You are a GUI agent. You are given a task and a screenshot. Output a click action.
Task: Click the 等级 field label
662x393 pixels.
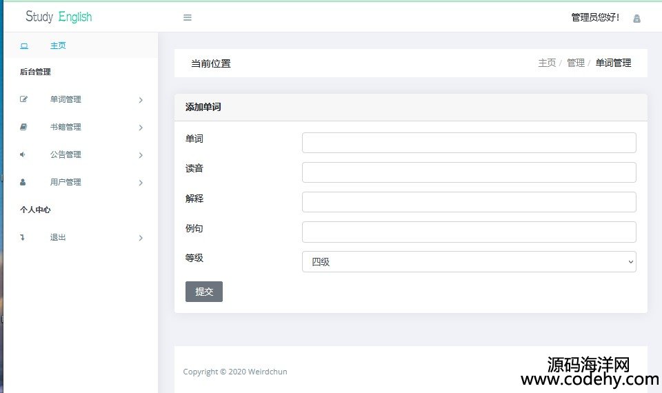194,258
